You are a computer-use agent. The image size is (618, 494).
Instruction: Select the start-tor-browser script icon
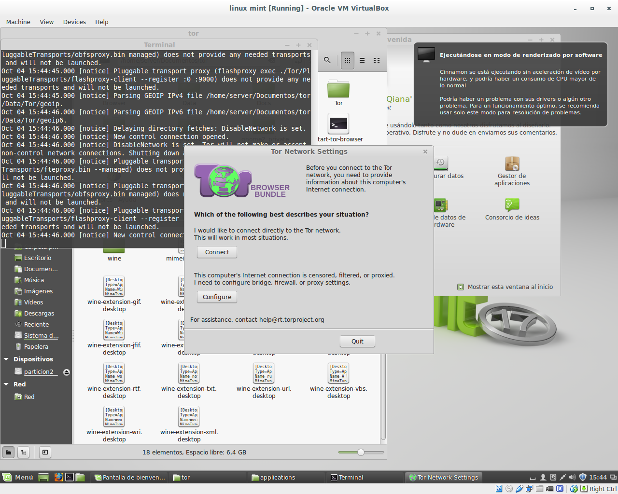tap(338, 123)
